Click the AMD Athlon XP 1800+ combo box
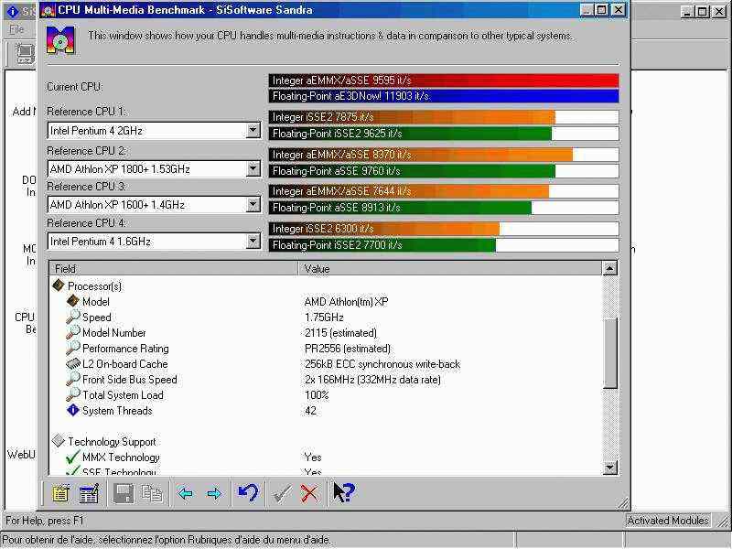732x549 pixels. [154, 169]
